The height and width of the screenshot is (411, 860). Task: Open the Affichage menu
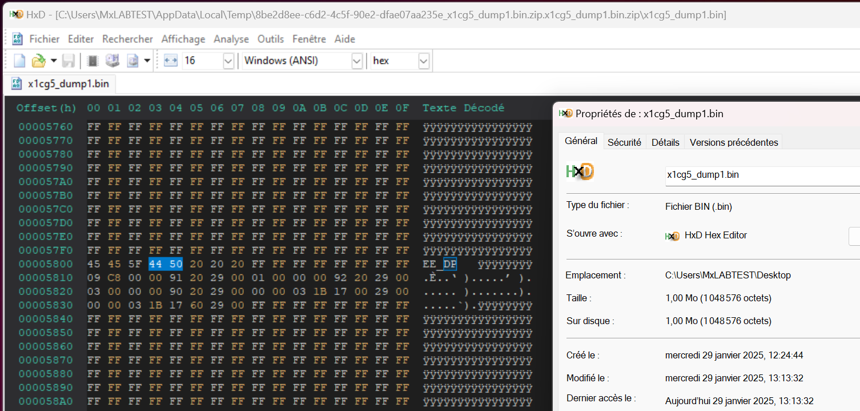tap(183, 39)
